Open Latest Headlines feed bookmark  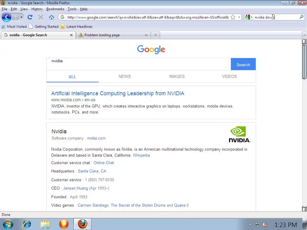pos(76,27)
